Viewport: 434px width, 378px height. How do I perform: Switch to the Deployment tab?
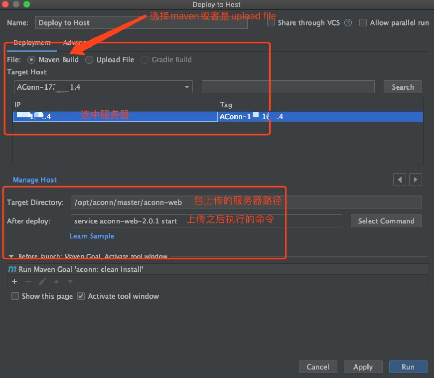pyautogui.click(x=32, y=43)
